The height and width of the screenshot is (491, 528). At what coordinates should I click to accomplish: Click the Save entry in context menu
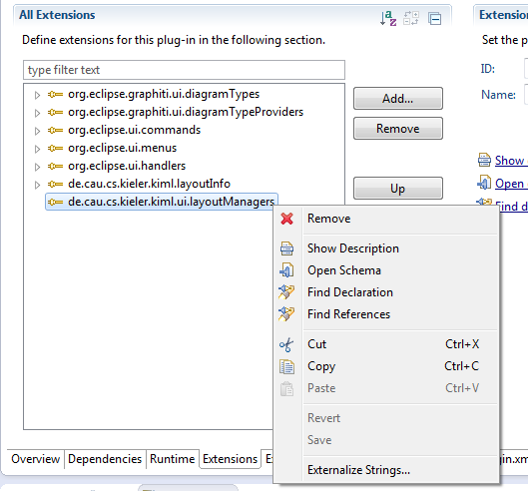coord(386,440)
